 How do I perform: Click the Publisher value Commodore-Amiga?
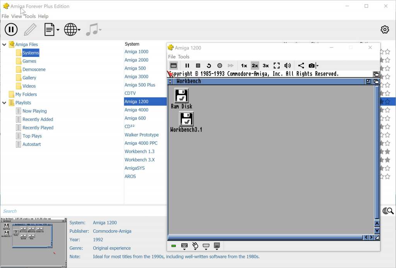coord(112,231)
